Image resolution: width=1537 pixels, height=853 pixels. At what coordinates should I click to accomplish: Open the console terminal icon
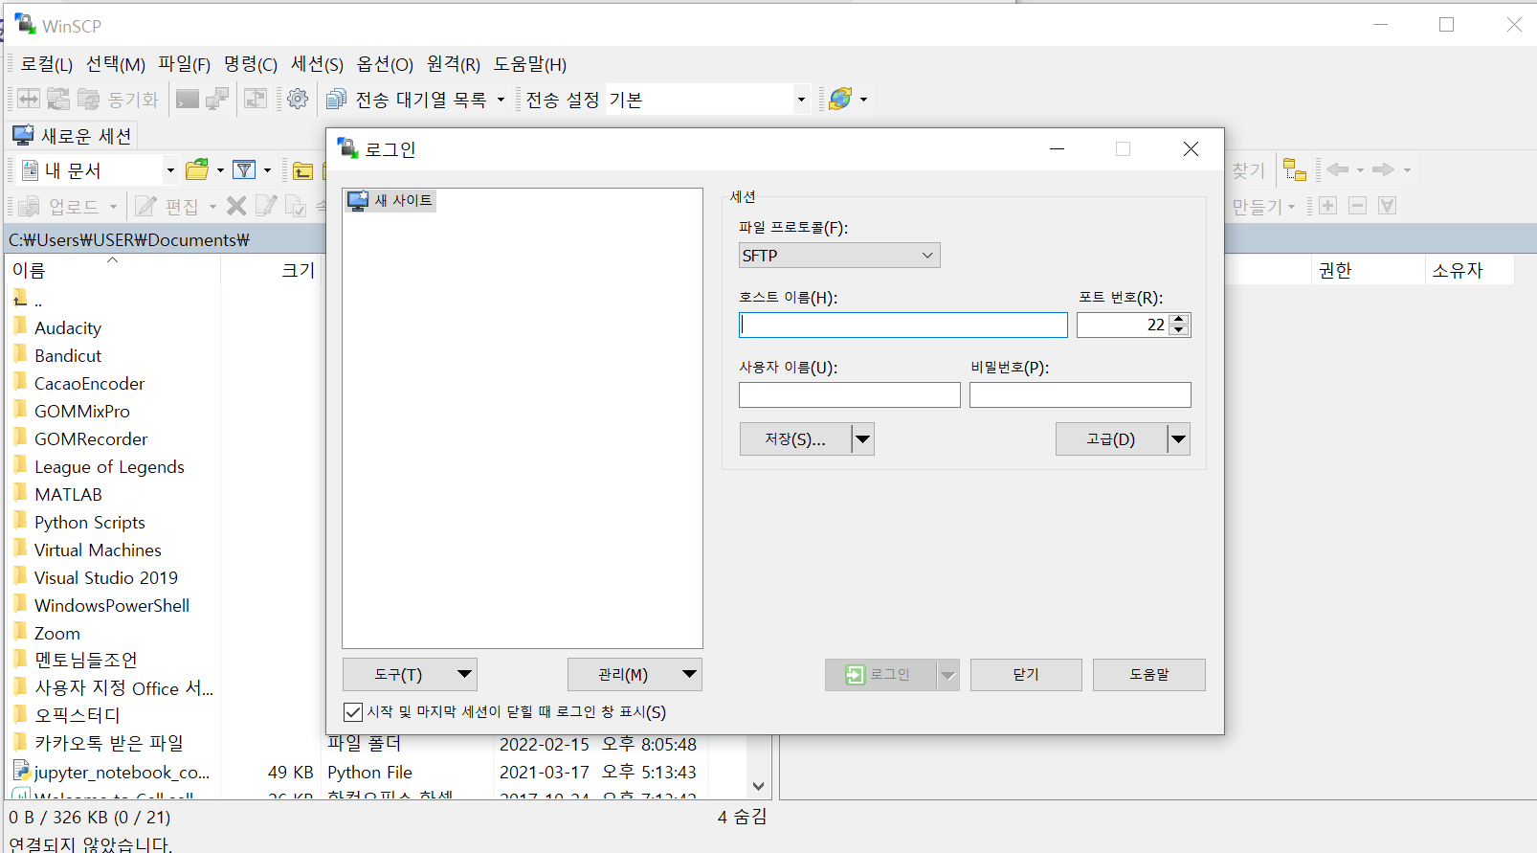[x=188, y=99]
